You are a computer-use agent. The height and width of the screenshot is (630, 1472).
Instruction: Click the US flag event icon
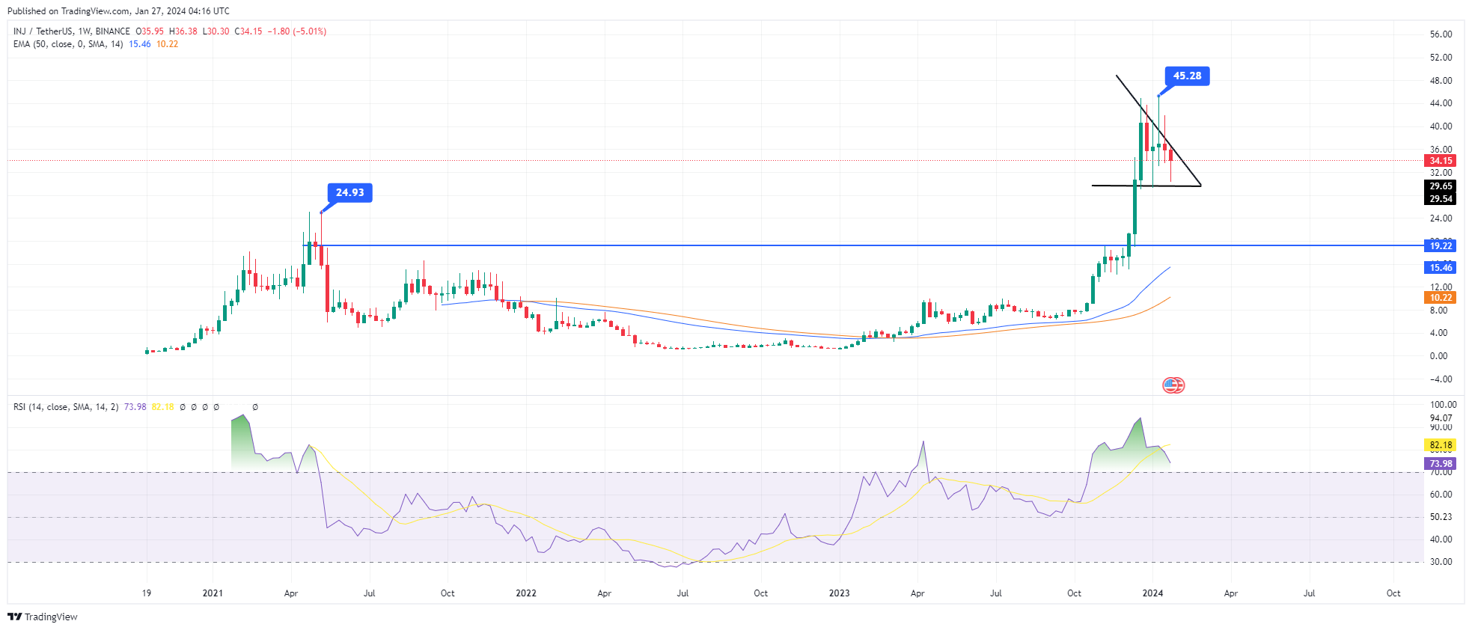coord(1173,385)
